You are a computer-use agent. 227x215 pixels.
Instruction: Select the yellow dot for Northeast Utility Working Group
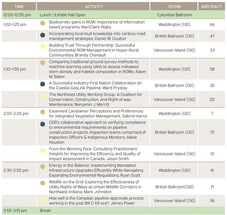pos(43,96)
